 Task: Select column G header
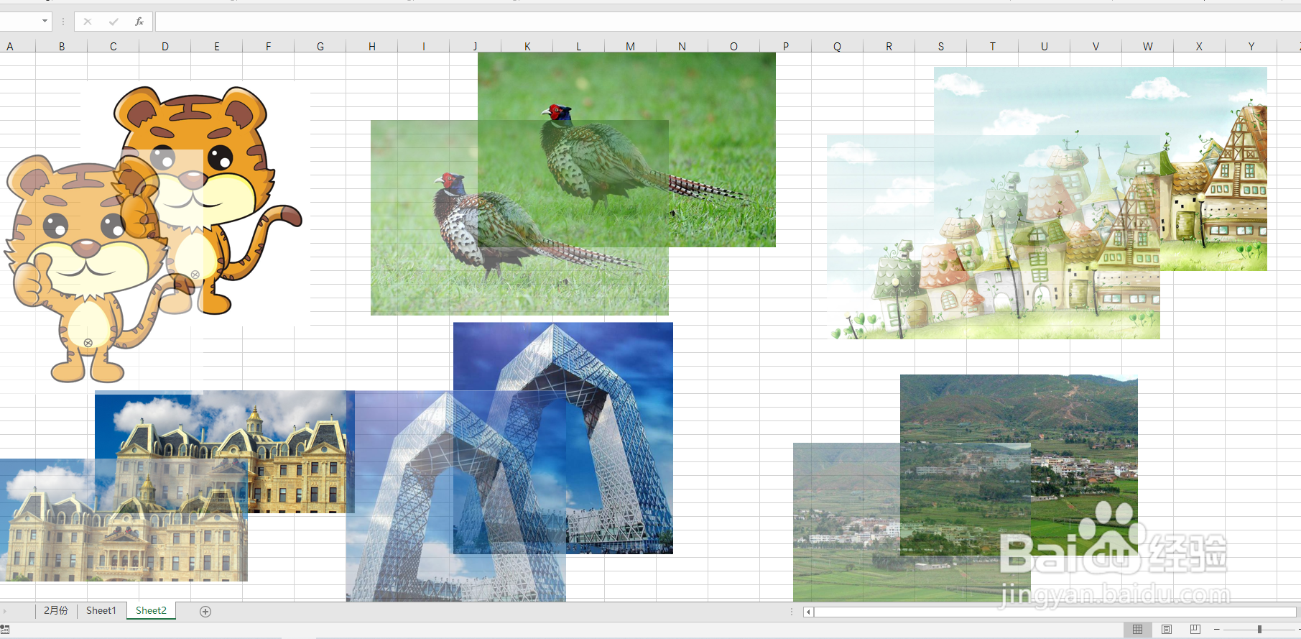[320, 46]
